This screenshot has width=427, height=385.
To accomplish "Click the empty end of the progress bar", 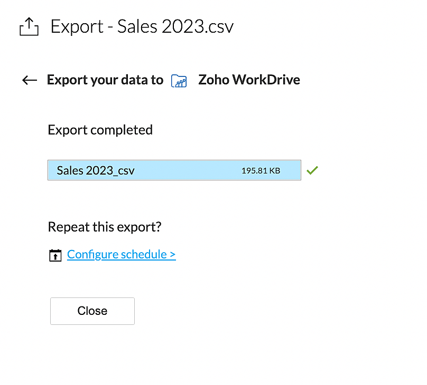I will (x=291, y=170).
